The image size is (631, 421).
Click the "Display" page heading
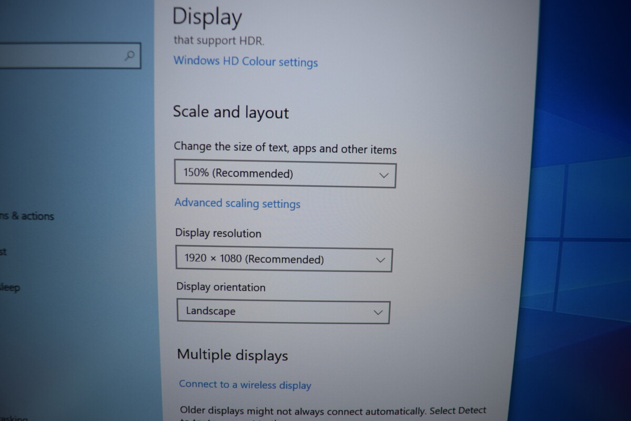(207, 16)
